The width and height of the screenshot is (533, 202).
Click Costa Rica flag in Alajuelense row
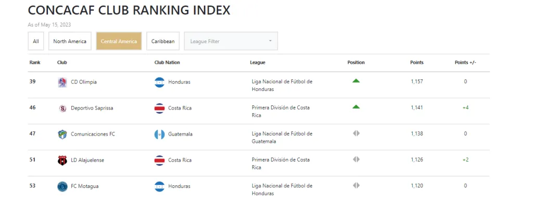(159, 160)
